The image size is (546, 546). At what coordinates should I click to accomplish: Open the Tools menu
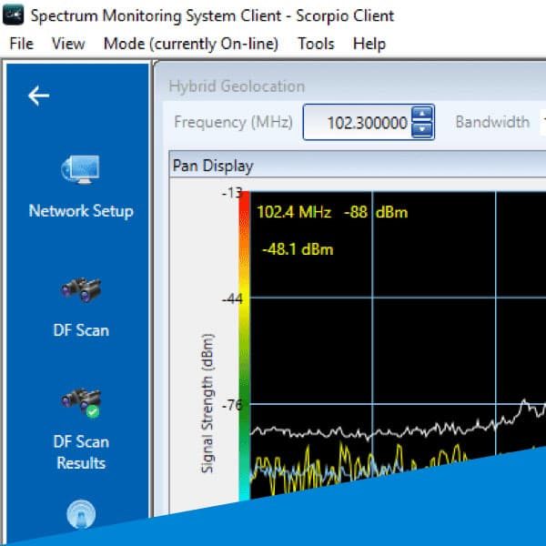[316, 44]
